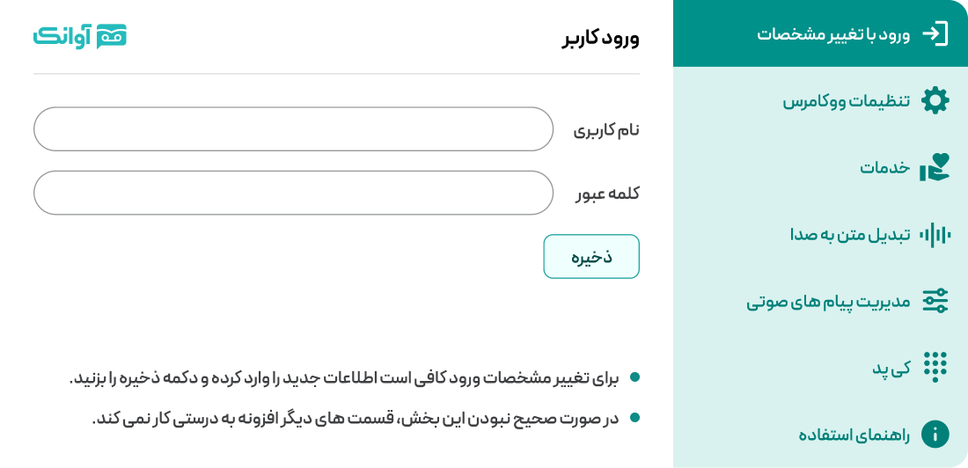Click the hand-with-heart services icon
The height and width of the screenshot is (468, 968).
[x=935, y=167]
